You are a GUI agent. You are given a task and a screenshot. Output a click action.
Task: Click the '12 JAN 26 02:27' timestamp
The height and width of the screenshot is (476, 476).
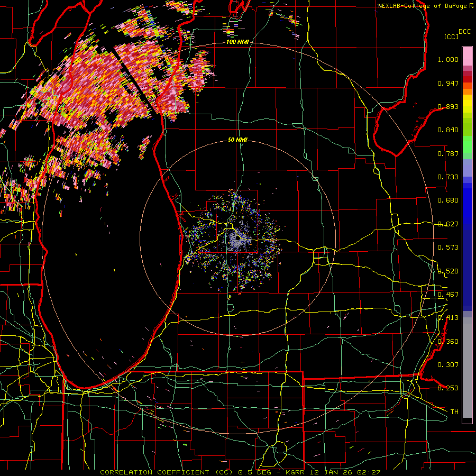tap(345, 472)
